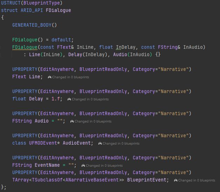Click gamepad icon beside BlueprintEvent declaration

(176, 180)
